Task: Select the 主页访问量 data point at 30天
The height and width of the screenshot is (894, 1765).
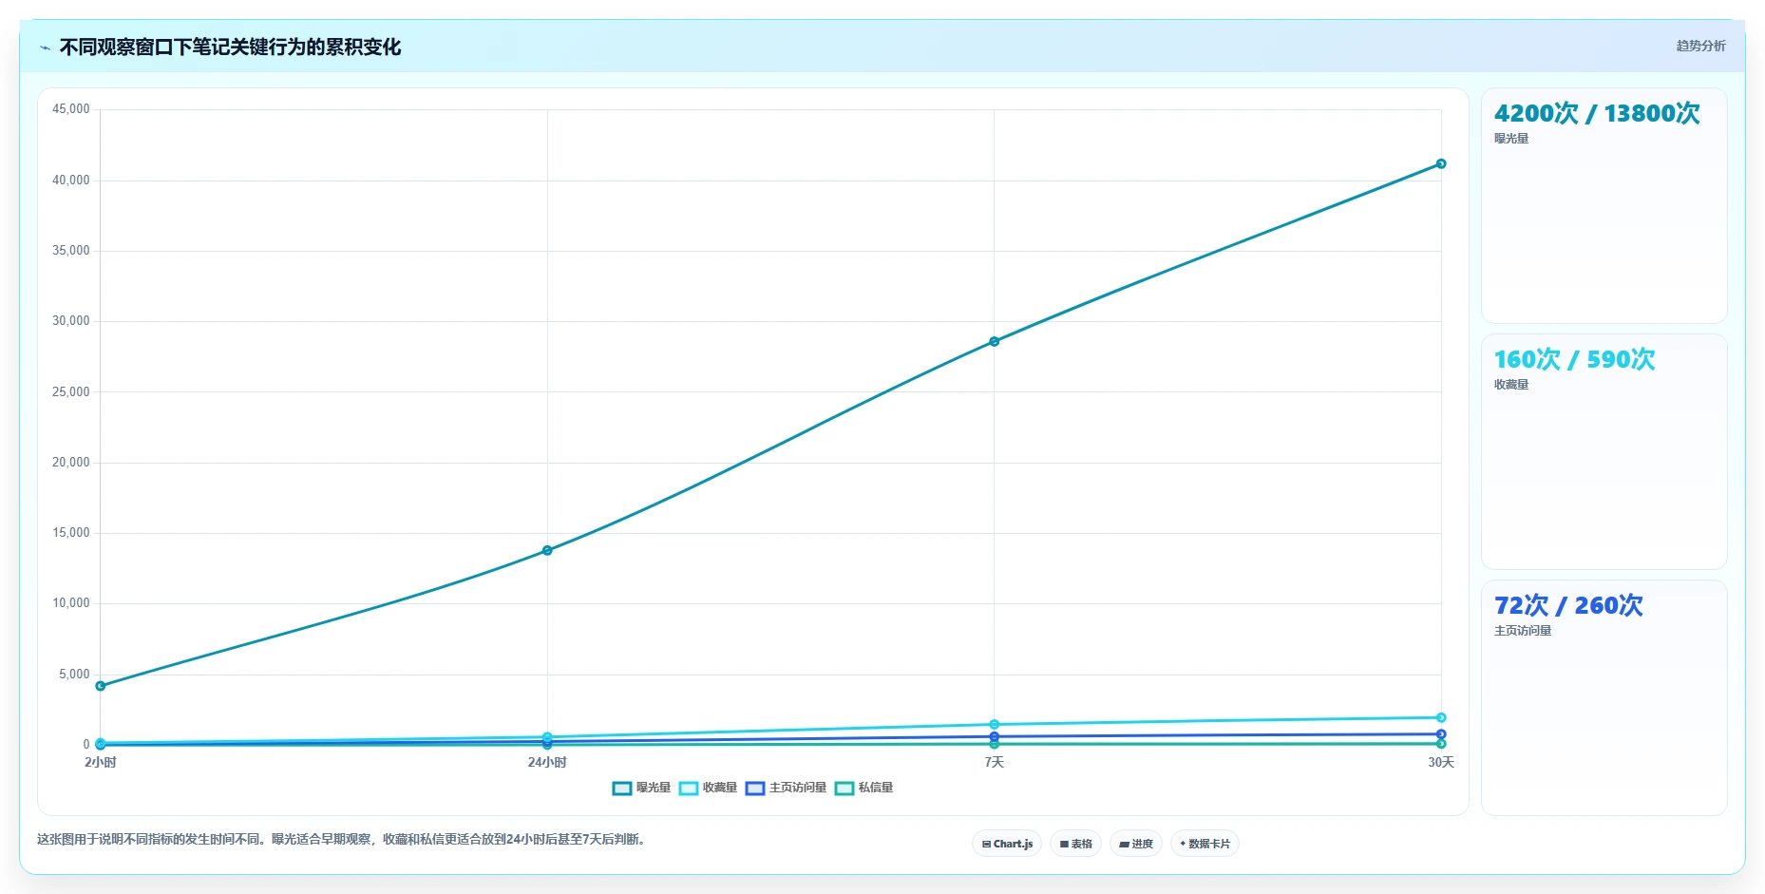Action: (x=1441, y=734)
